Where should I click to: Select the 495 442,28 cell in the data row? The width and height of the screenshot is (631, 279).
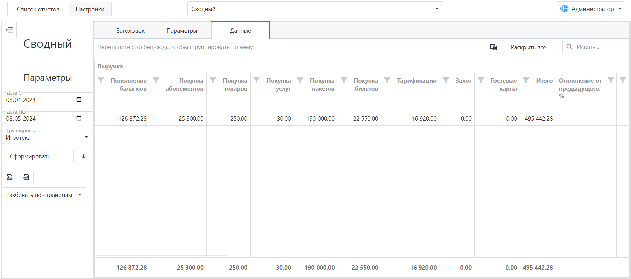pyautogui.click(x=538, y=118)
